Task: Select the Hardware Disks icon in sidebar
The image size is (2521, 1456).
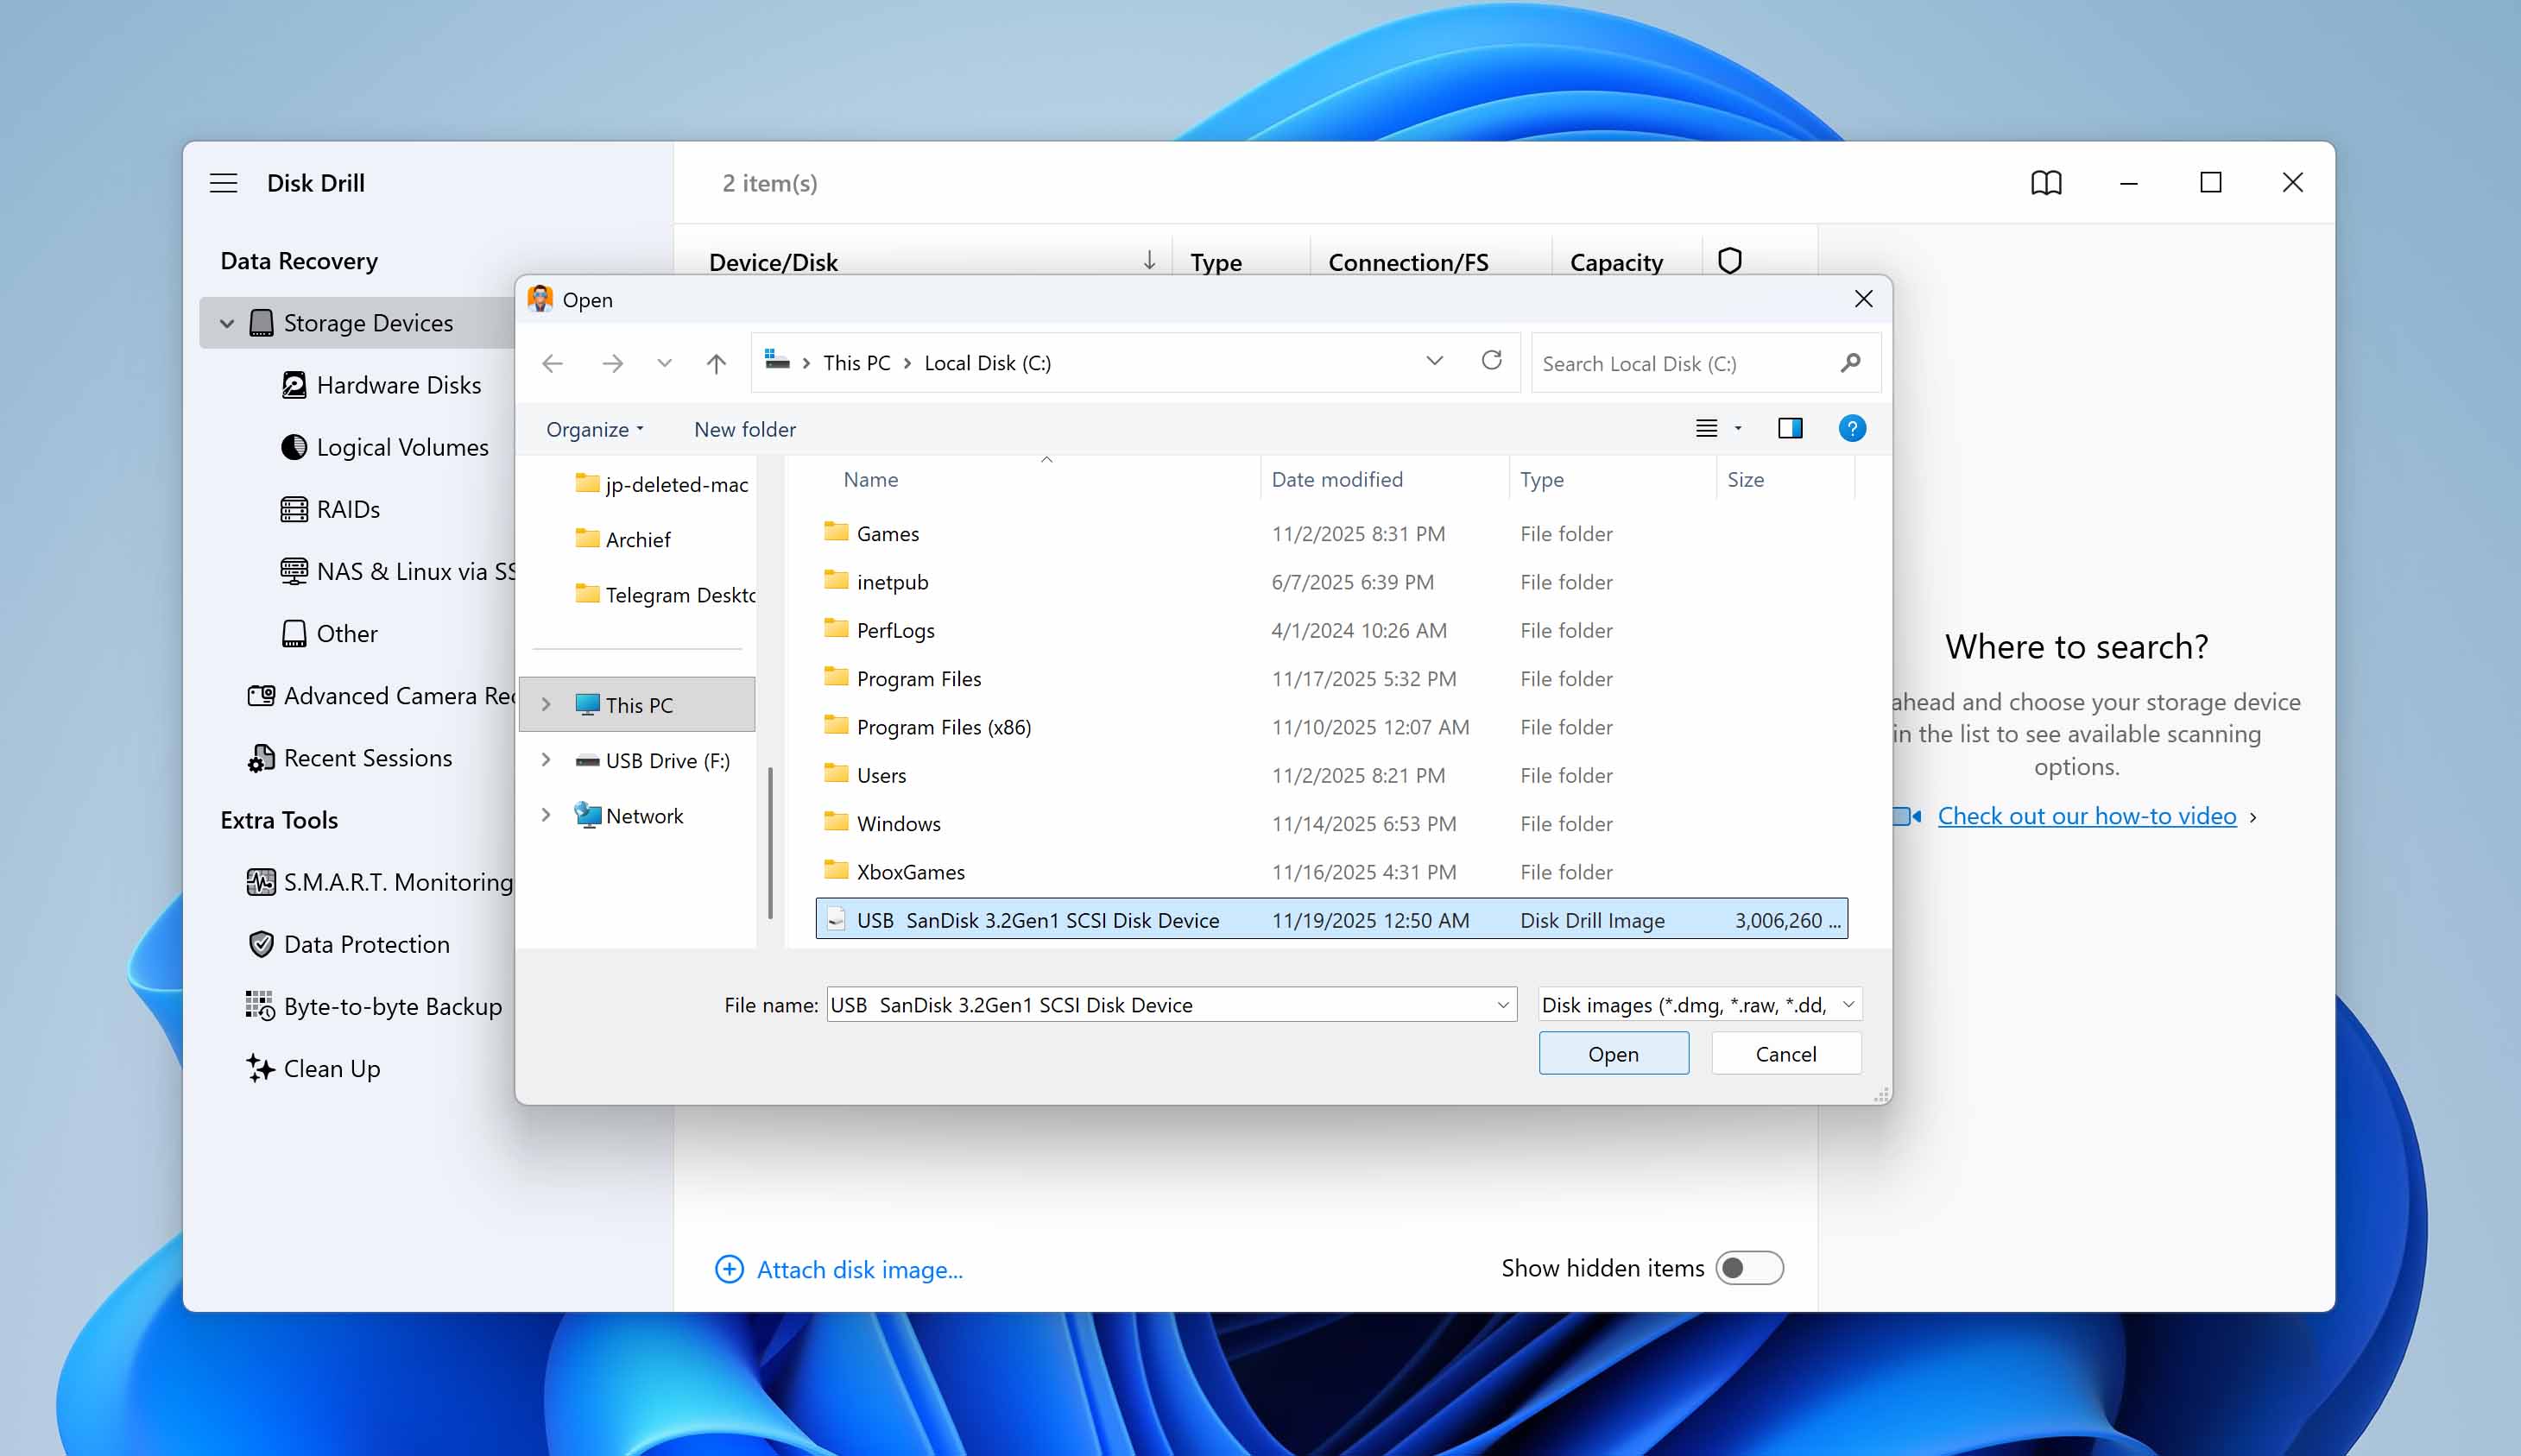Action: [294, 385]
